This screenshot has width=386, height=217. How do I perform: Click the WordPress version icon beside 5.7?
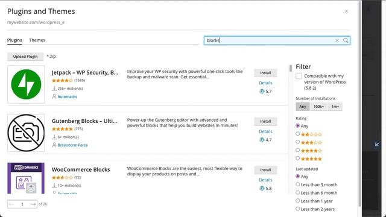coord(262,91)
